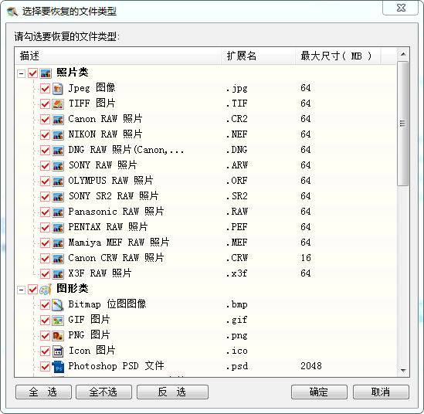Close the dialog with X button

401,8
